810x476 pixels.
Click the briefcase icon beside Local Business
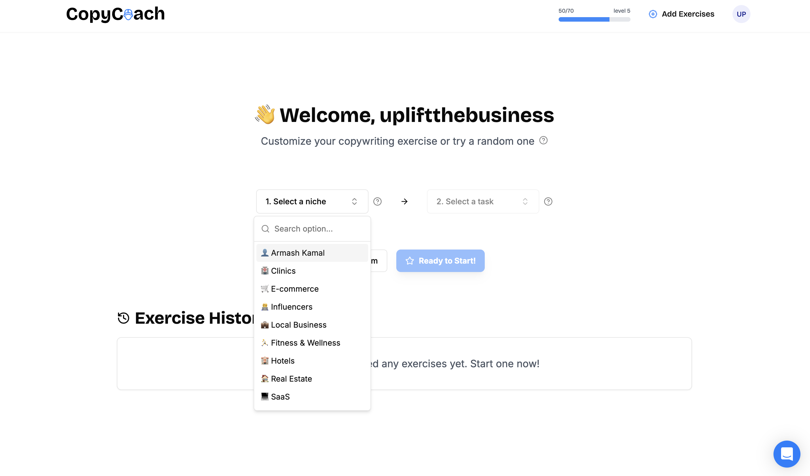[265, 325]
